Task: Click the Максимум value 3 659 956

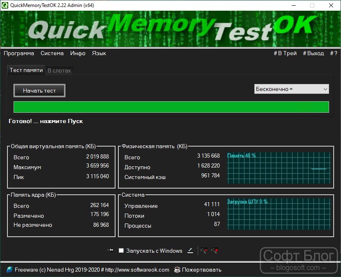Action: pyautogui.click(x=97, y=165)
